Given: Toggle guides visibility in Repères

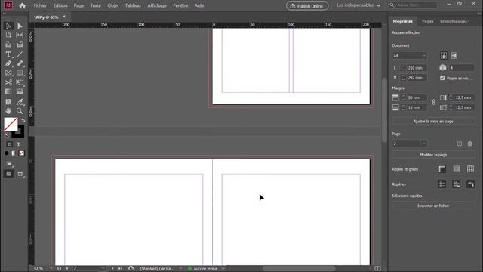Looking at the screenshot, I should [441, 184].
